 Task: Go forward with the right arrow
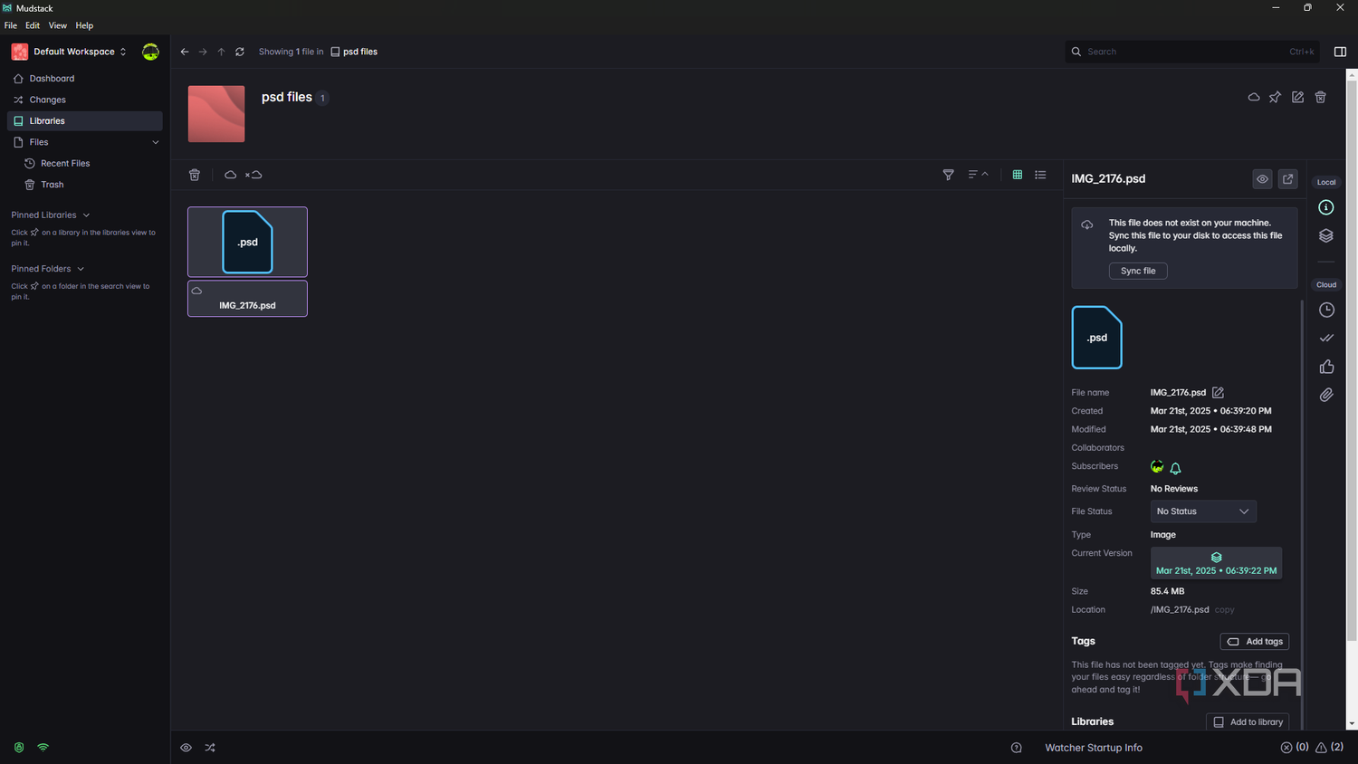[x=203, y=52]
